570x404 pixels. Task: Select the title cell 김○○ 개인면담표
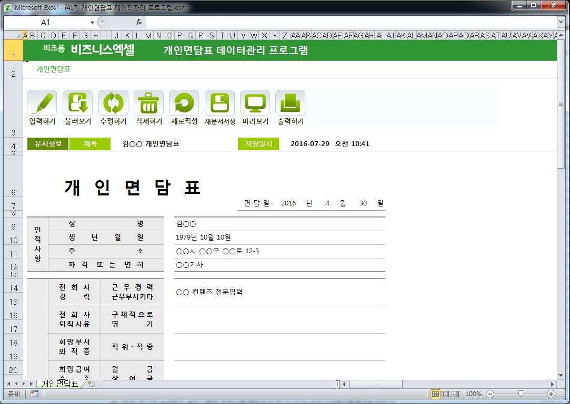[151, 144]
